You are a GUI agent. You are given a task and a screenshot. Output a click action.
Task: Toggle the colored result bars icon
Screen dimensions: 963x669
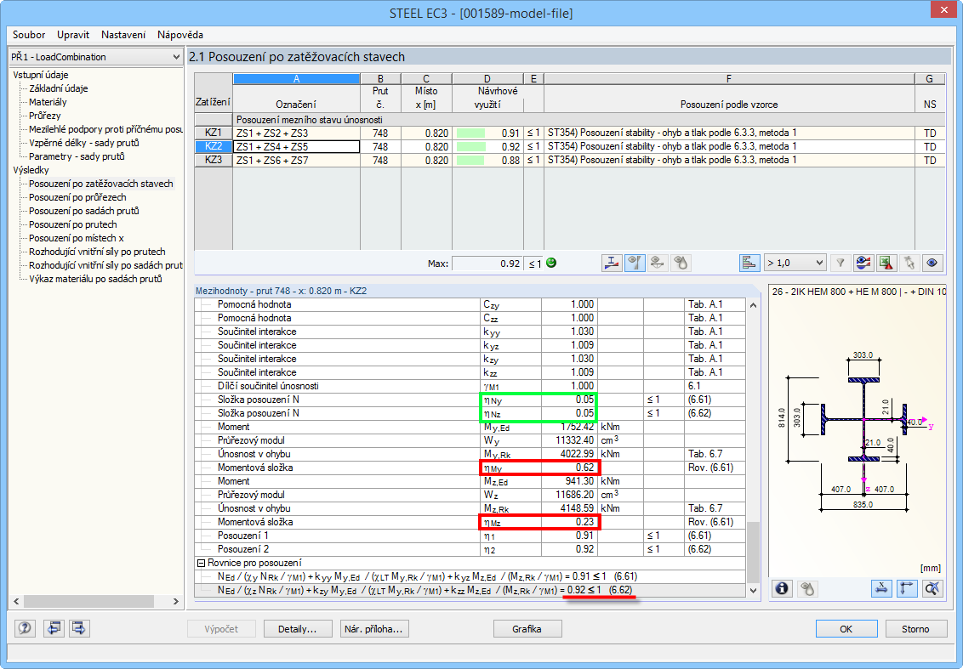click(x=749, y=264)
